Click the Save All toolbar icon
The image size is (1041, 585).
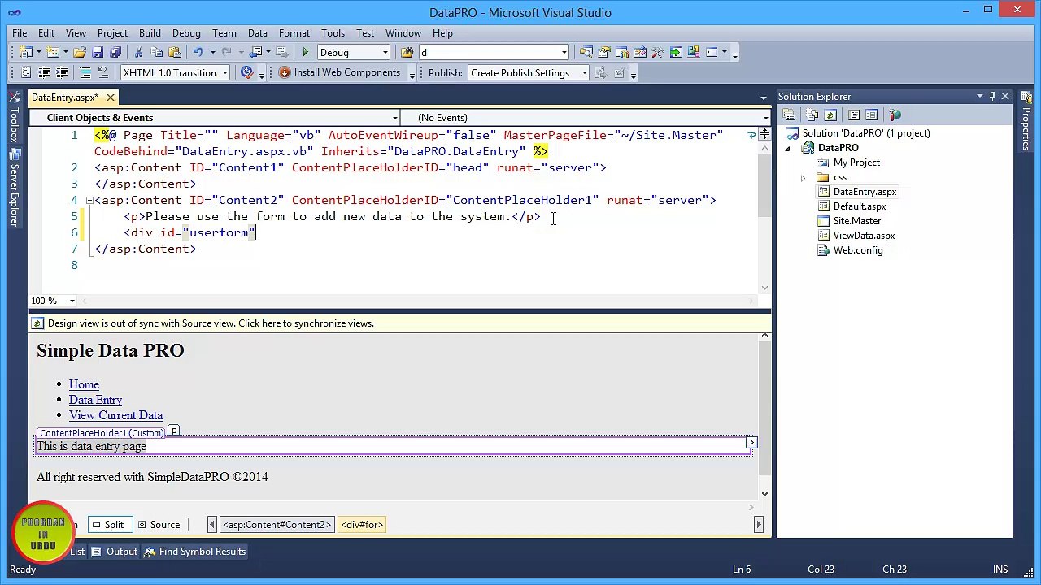tap(115, 52)
